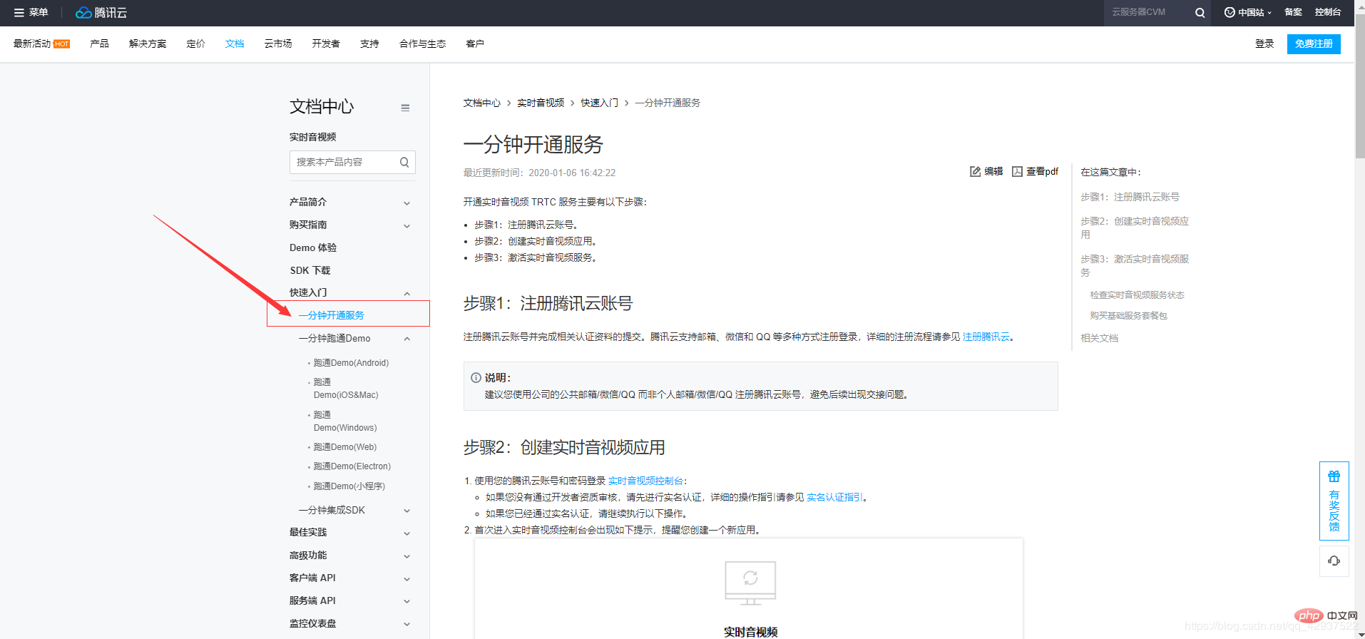Expand the 最佳实践 section
This screenshot has height=639, width=1365.
click(407, 533)
